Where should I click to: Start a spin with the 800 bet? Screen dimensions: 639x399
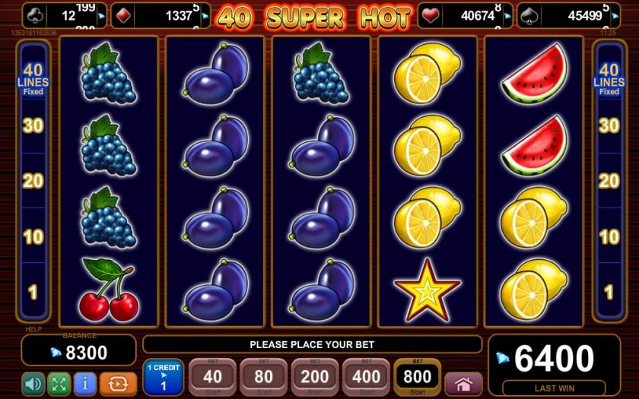click(418, 377)
